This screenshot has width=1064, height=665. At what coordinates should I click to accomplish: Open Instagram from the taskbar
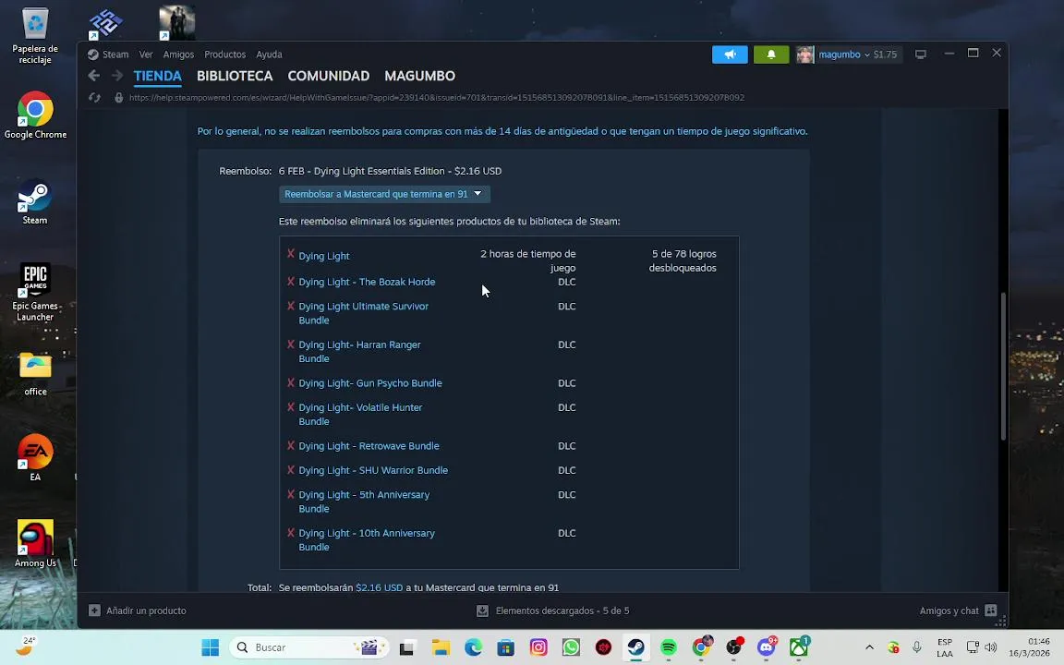pos(538,648)
